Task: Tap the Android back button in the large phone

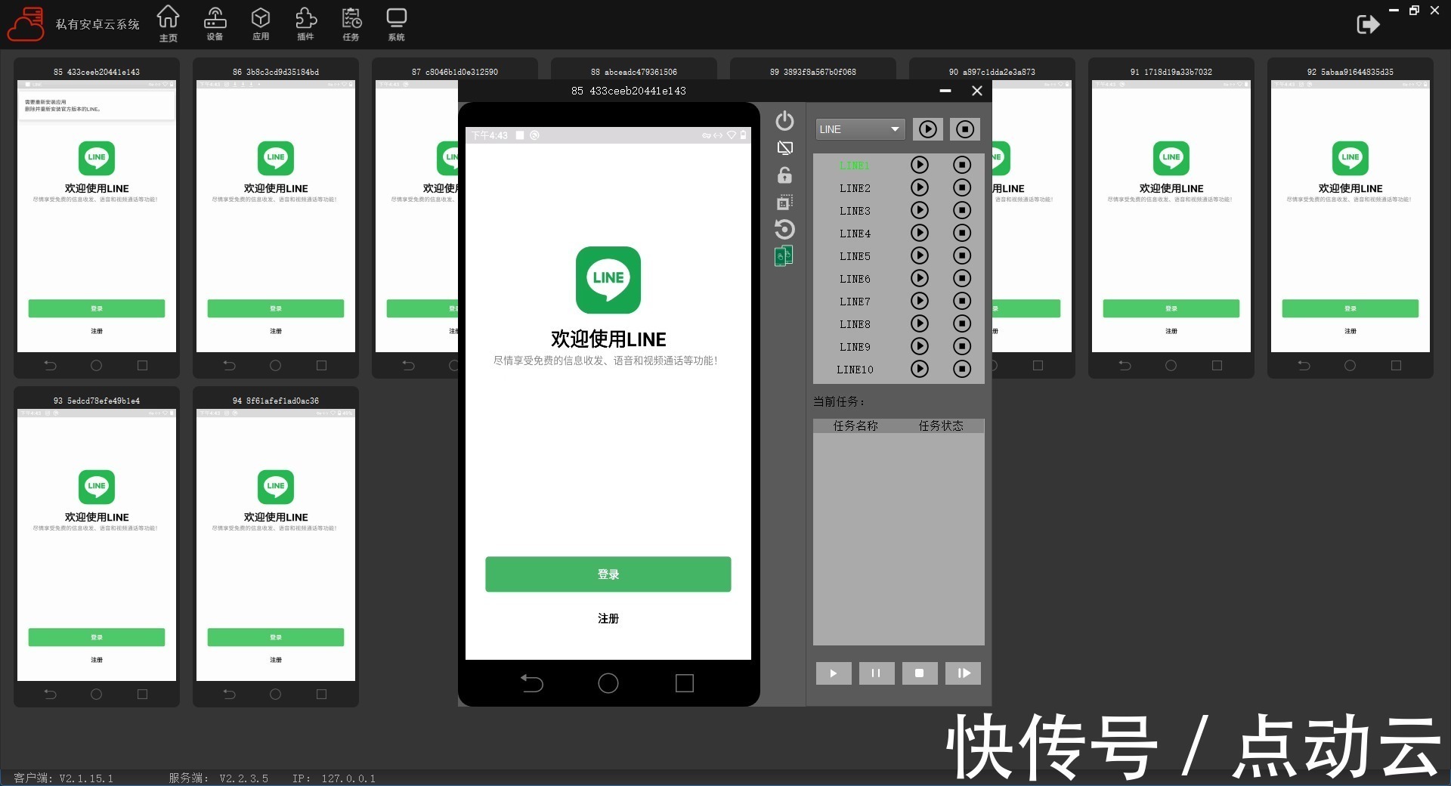Action: [x=532, y=683]
